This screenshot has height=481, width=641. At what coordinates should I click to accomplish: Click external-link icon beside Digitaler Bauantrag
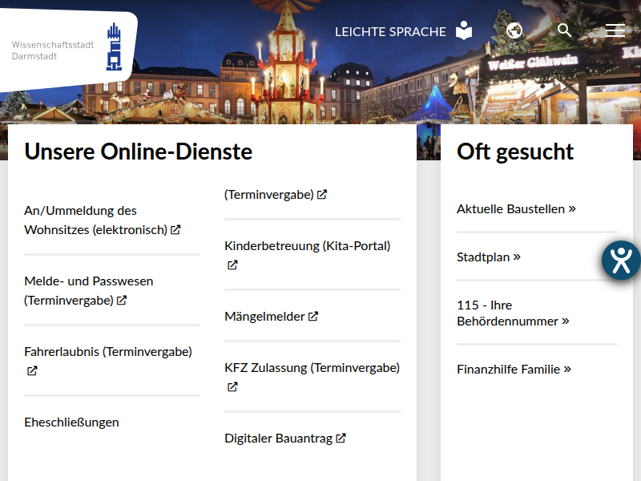[x=341, y=438]
